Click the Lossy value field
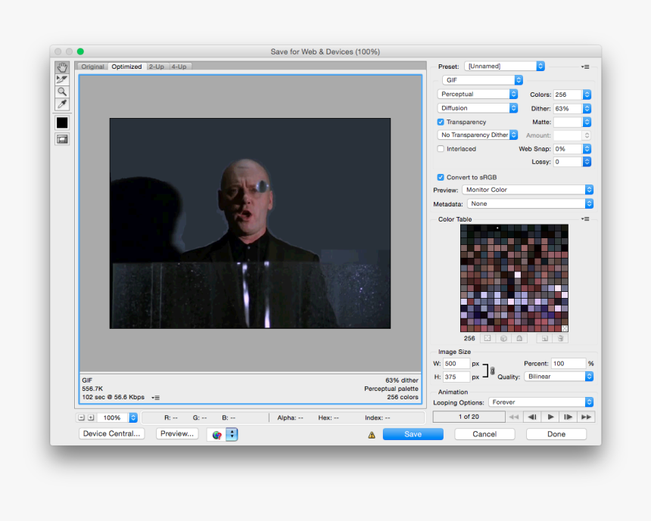 568,162
